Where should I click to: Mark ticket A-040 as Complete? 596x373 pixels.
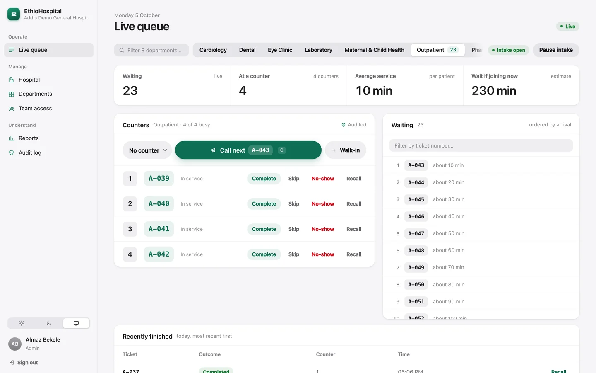tap(264, 204)
